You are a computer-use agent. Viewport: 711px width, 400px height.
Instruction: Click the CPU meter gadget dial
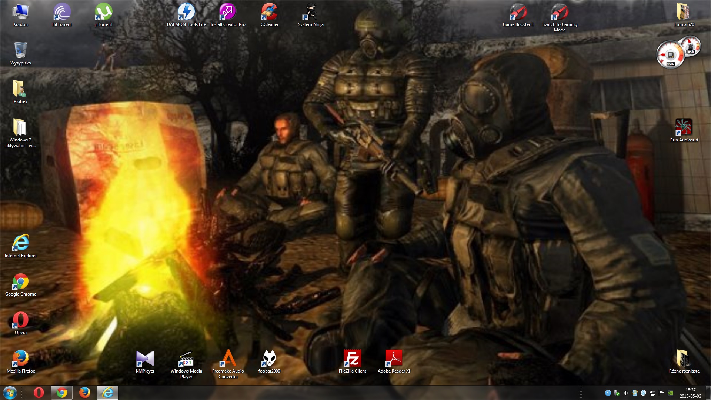pos(671,55)
